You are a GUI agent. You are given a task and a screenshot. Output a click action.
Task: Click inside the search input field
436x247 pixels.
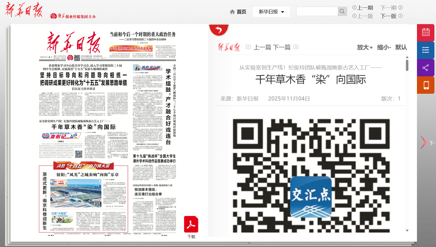[x=317, y=12]
